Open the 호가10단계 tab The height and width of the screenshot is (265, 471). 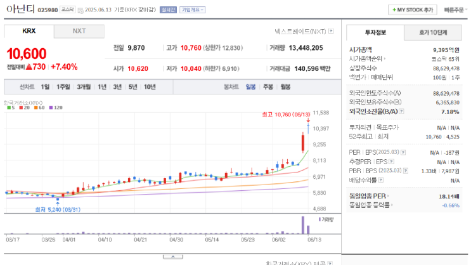point(433,32)
